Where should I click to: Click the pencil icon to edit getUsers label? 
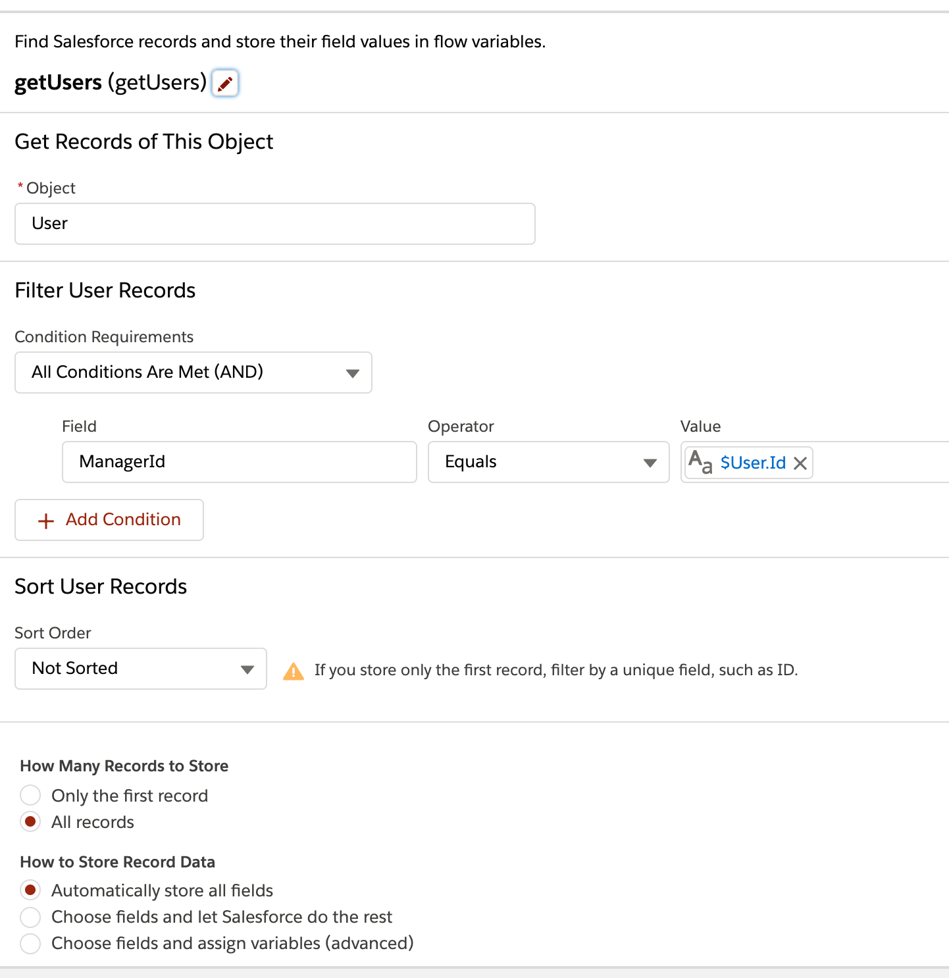coord(224,83)
